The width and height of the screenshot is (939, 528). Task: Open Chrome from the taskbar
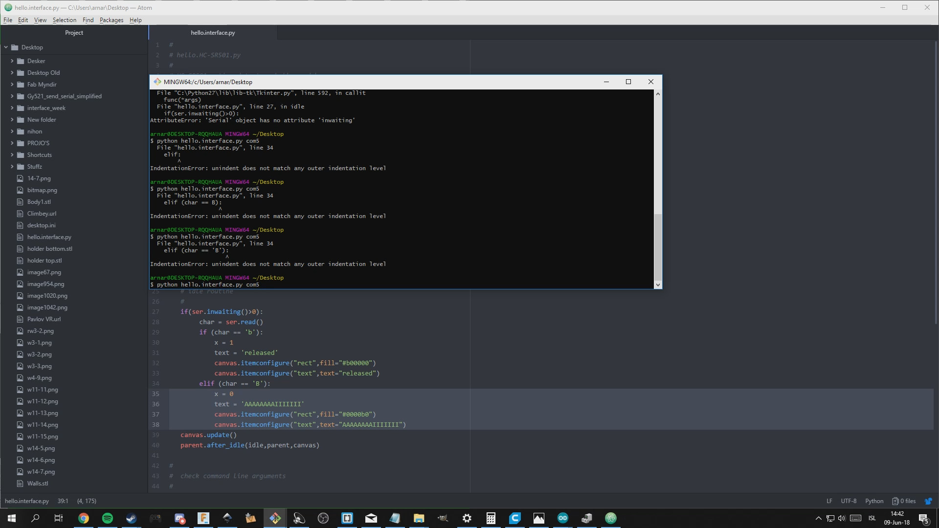click(84, 518)
